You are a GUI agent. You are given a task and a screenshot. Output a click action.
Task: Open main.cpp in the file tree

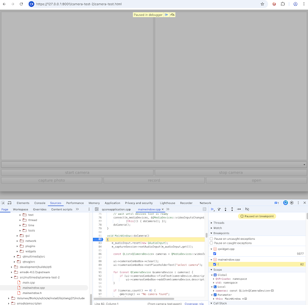tap(29, 282)
